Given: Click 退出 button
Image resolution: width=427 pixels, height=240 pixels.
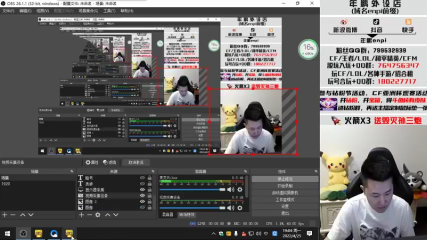Looking at the screenshot, I should [285, 213].
